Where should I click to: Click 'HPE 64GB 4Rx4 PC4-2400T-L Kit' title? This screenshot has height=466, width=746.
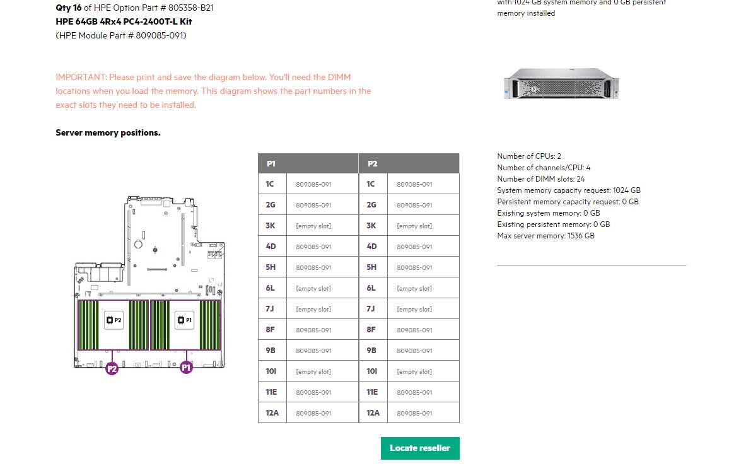tap(124, 21)
